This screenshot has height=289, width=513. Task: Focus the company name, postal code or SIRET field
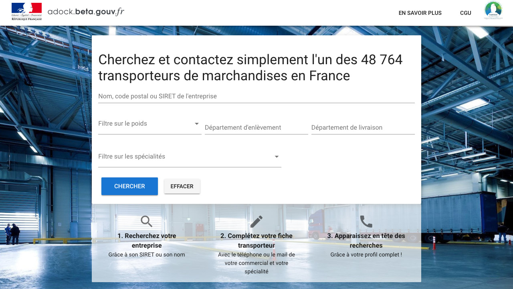click(256, 96)
